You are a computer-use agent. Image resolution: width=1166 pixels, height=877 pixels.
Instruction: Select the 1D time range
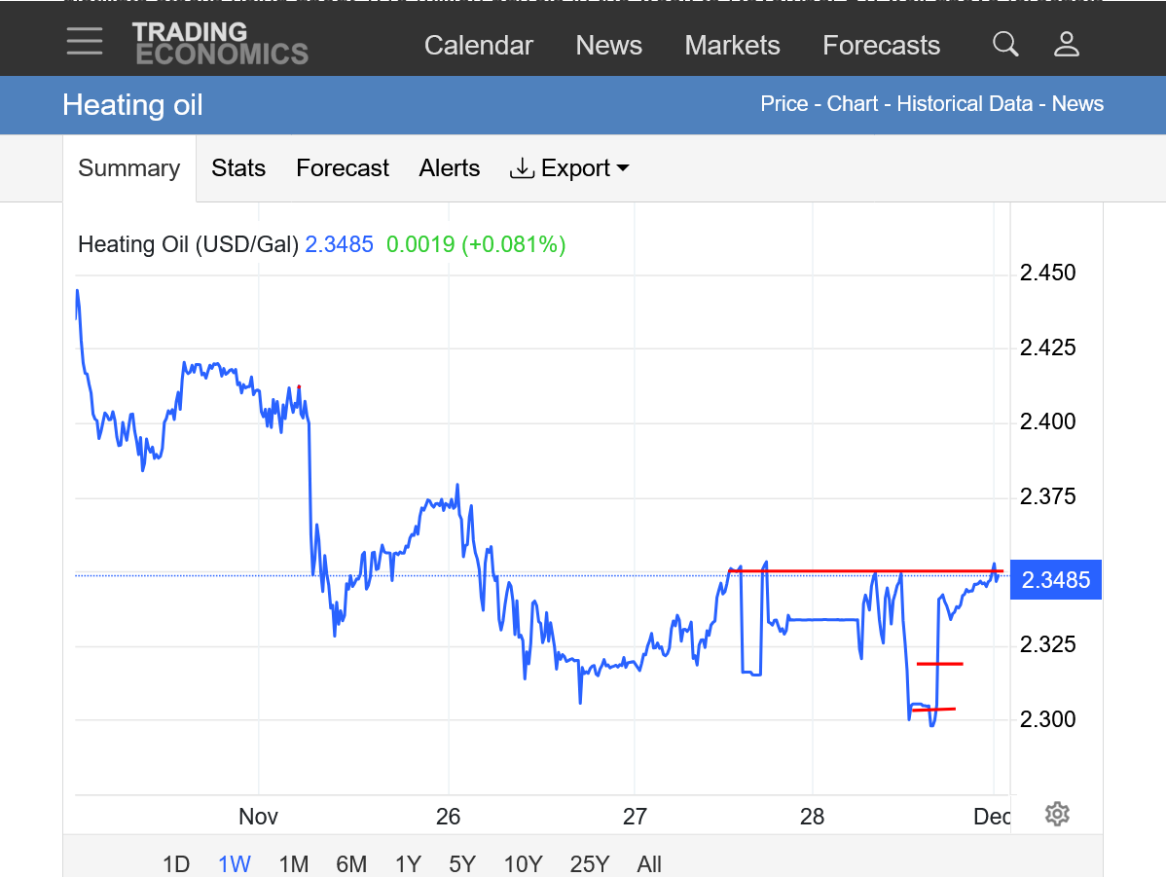pos(176,863)
